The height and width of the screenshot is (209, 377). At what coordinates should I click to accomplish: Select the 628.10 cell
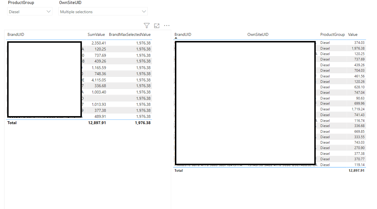point(359,87)
